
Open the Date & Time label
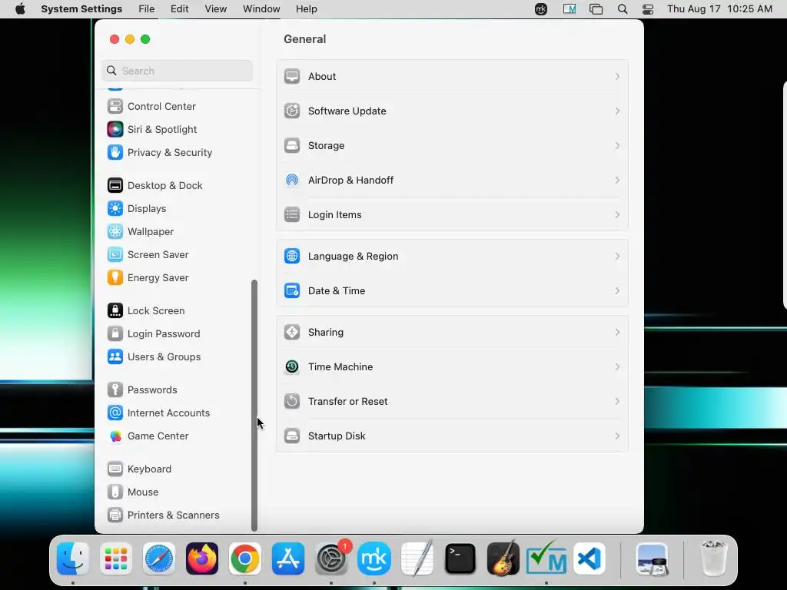(337, 291)
